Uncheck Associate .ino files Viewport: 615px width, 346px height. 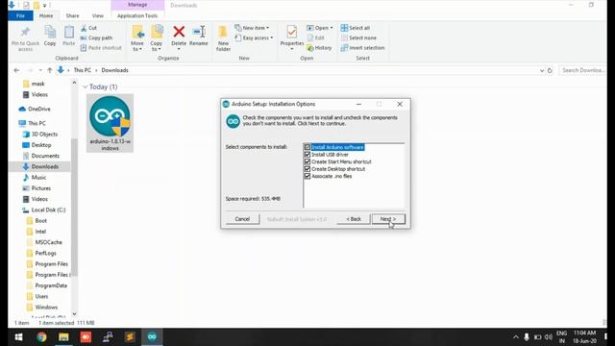(307, 176)
